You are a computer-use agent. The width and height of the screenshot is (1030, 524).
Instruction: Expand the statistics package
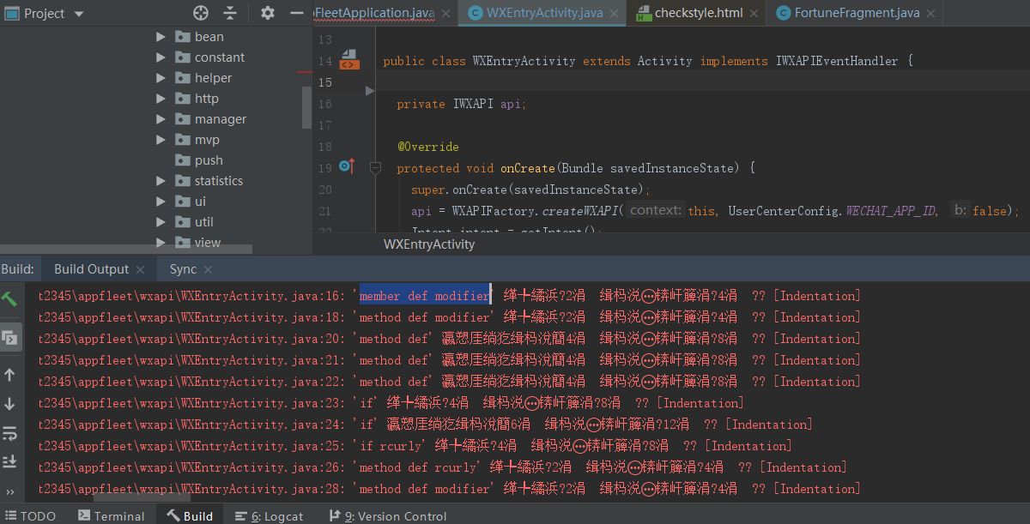click(x=159, y=180)
